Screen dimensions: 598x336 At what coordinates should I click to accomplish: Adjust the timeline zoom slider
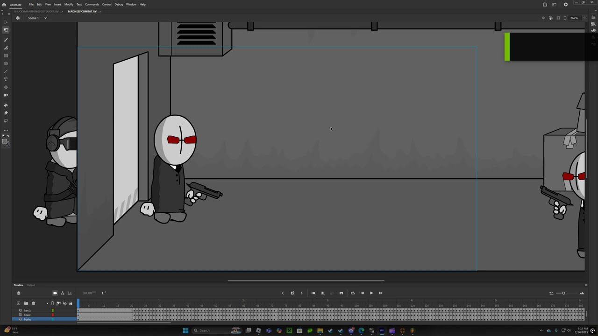click(x=563, y=293)
